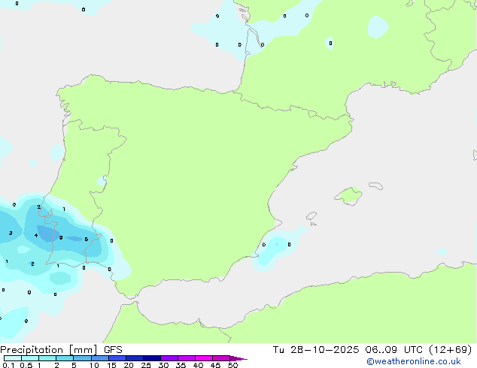Click the 10–15 mm legend swatch
This screenshot has width=477, height=368.
click(100, 358)
